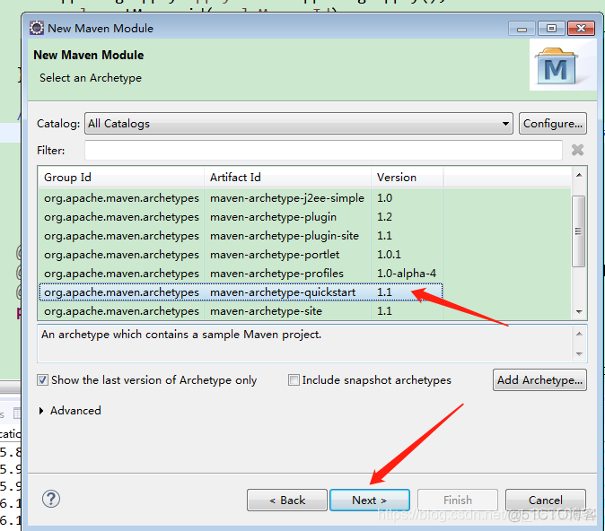Select the maven-archetype-j2ee-simple row
Screen dimensions: 605x531
click(x=241, y=198)
